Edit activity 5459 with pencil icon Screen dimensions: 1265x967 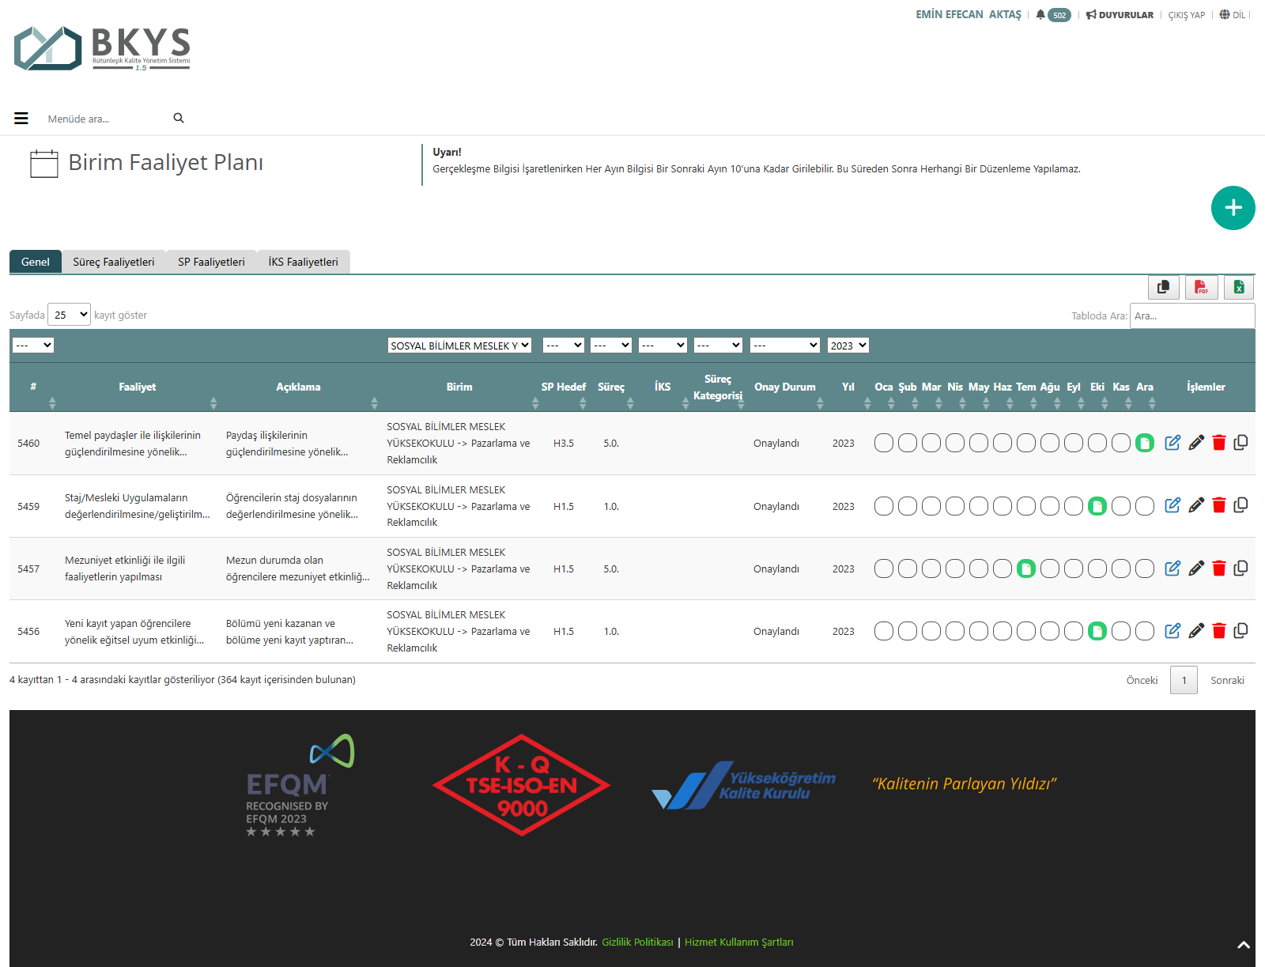1196,505
